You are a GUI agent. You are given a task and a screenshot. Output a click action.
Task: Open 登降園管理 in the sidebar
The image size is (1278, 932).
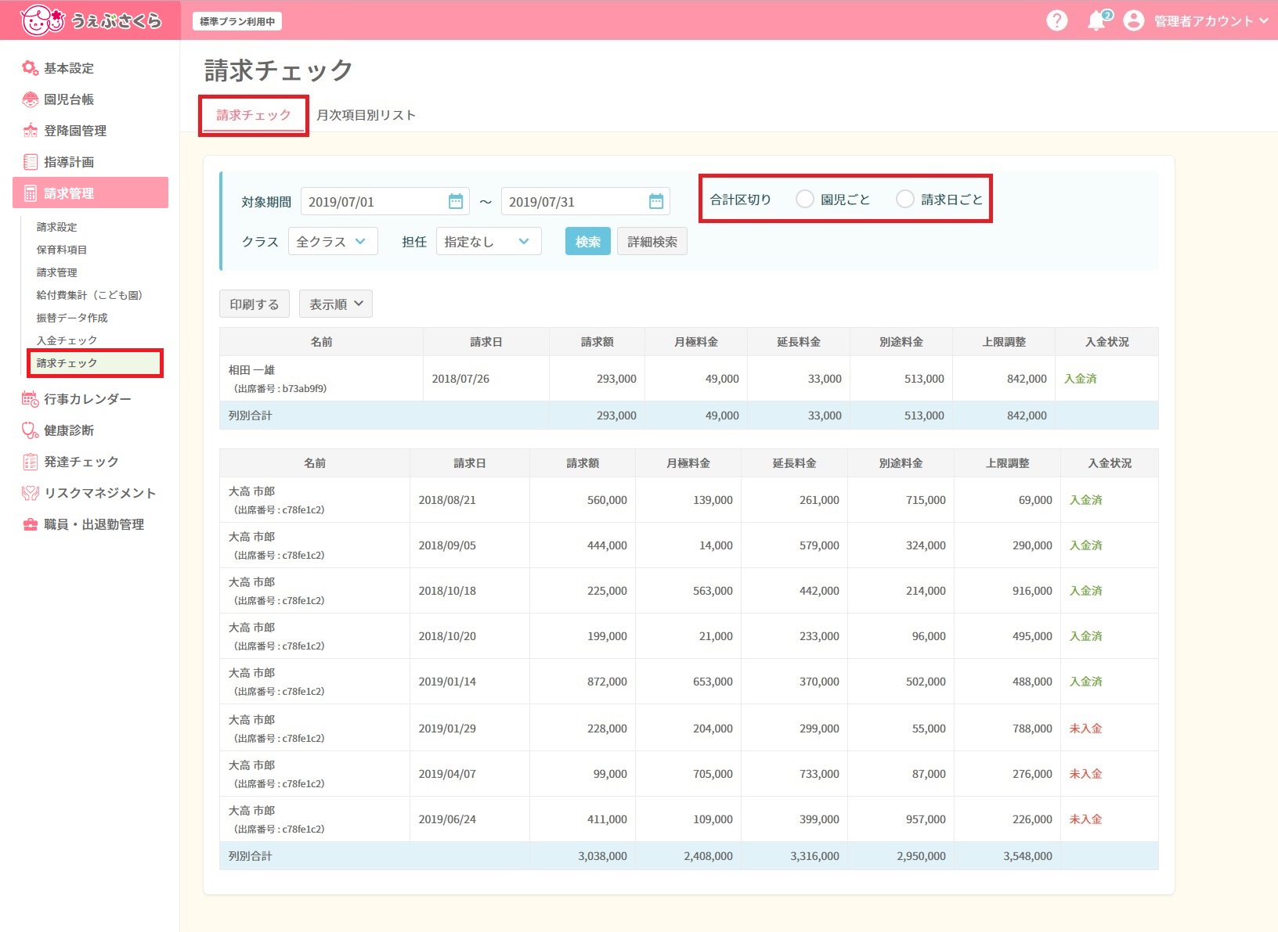click(75, 131)
